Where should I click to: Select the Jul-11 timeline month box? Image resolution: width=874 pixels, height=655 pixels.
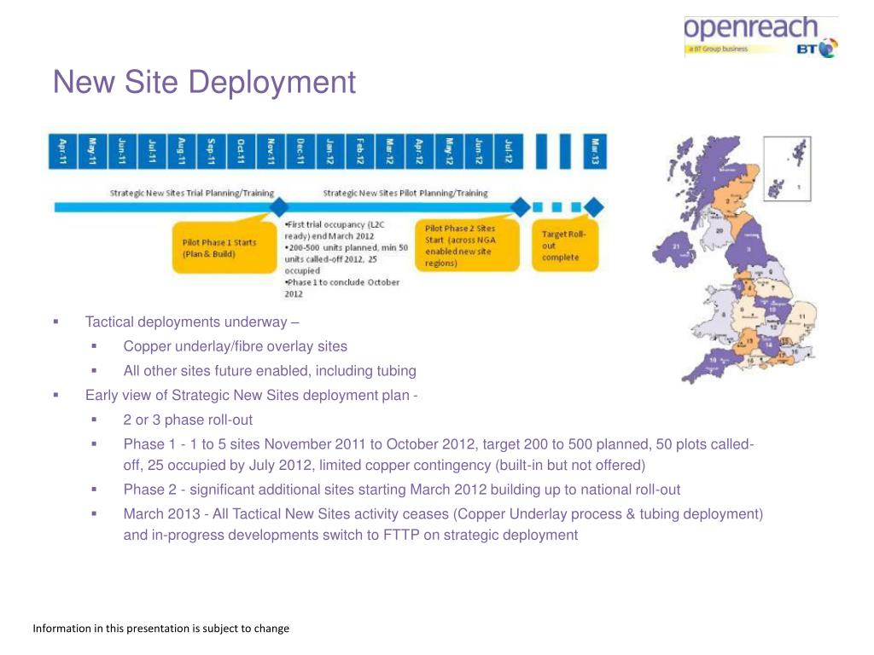[152, 152]
